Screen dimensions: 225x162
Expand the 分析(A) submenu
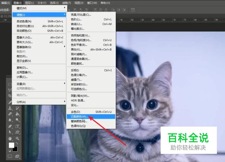point(39,102)
